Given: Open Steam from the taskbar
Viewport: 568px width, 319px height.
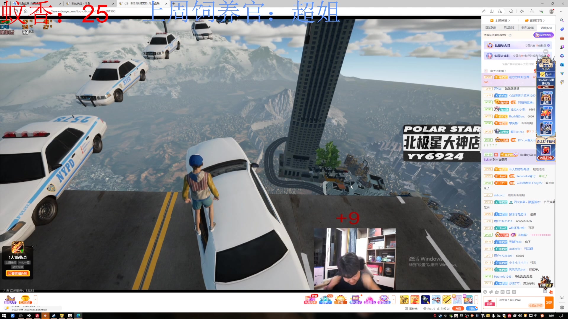Looking at the screenshot, I should click(54, 315).
